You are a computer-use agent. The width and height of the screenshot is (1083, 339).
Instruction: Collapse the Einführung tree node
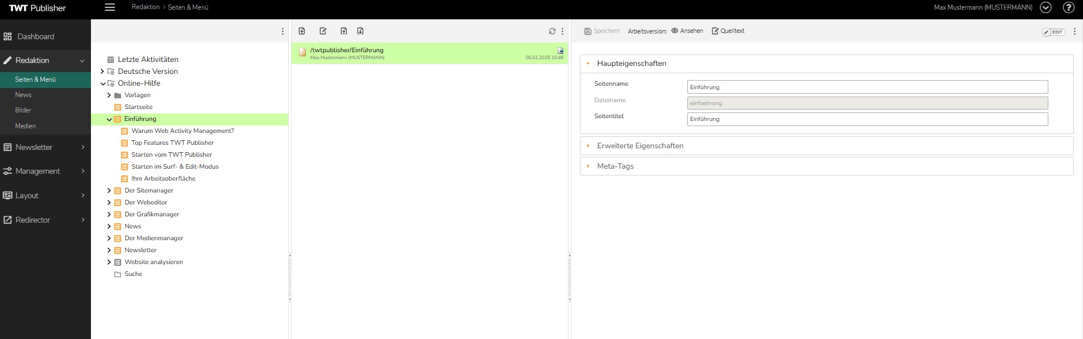[109, 119]
